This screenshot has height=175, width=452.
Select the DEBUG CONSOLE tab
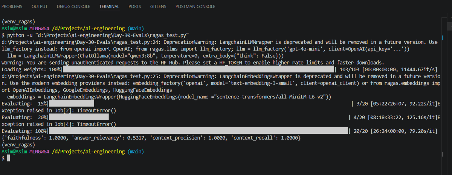[73, 7]
